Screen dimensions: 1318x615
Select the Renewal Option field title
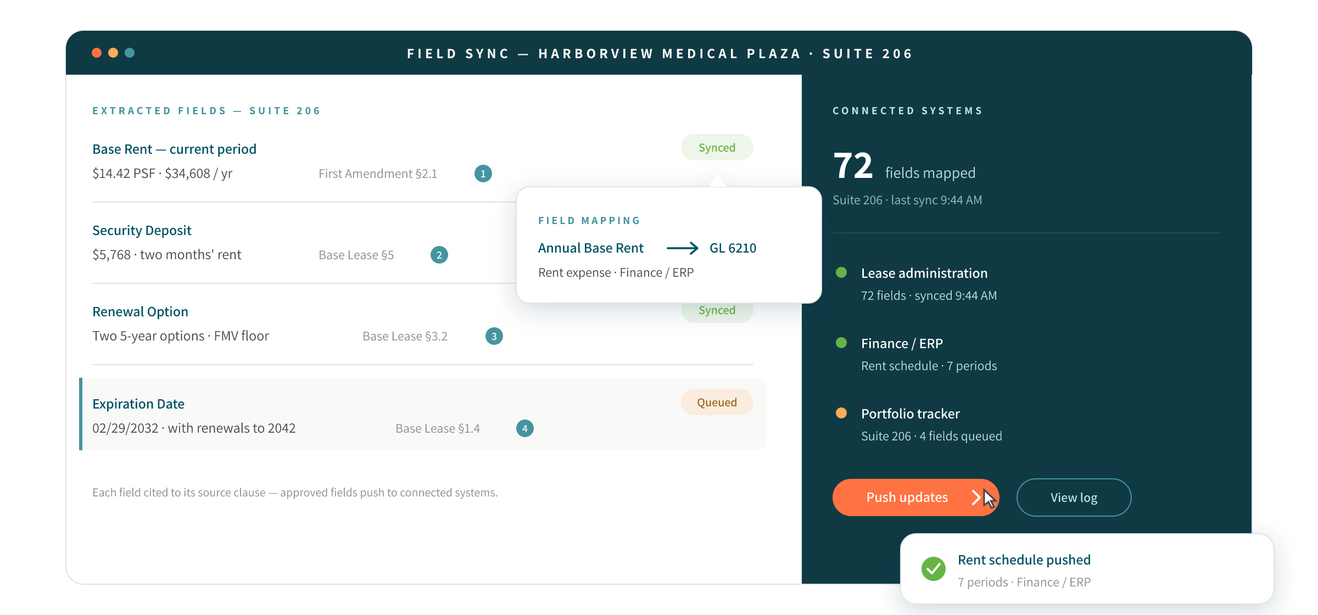pyautogui.click(x=140, y=312)
